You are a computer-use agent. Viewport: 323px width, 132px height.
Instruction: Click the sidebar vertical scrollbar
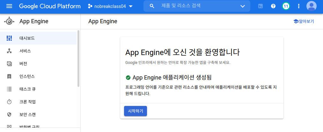[x=78, y=59]
